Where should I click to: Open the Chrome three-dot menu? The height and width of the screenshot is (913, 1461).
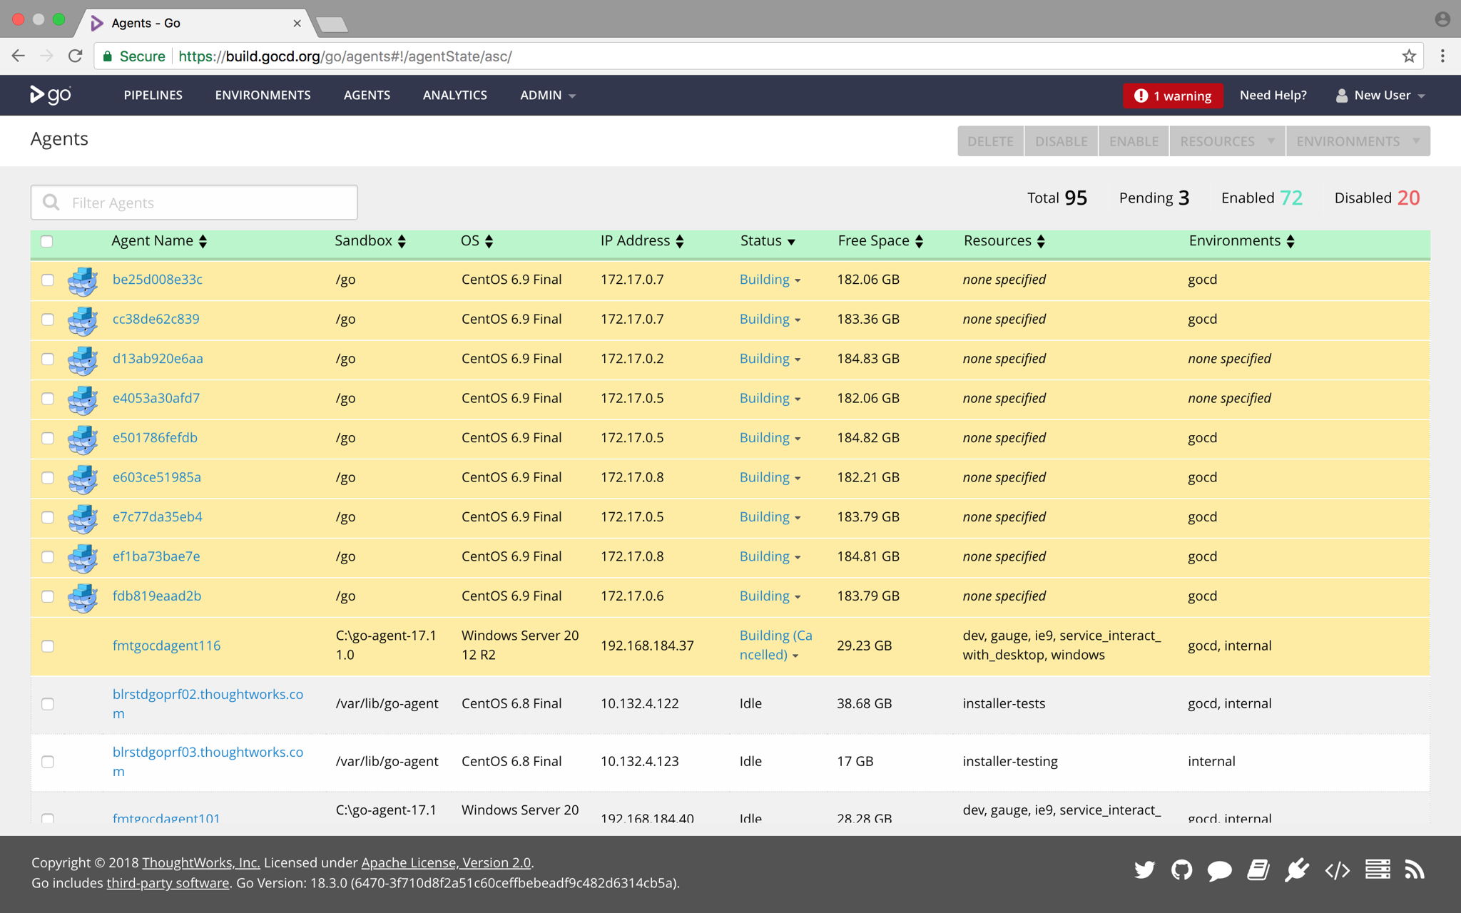1442,56
